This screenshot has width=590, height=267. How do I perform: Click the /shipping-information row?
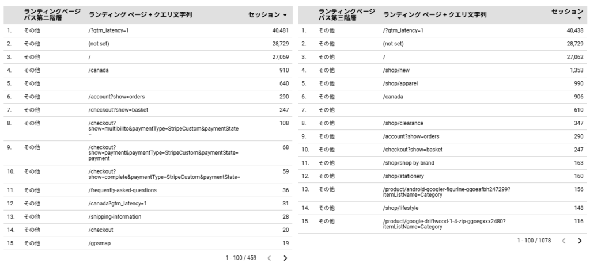pos(115,216)
